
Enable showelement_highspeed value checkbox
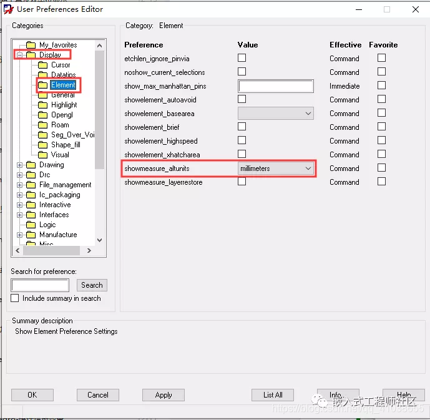[x=242, y=140]
